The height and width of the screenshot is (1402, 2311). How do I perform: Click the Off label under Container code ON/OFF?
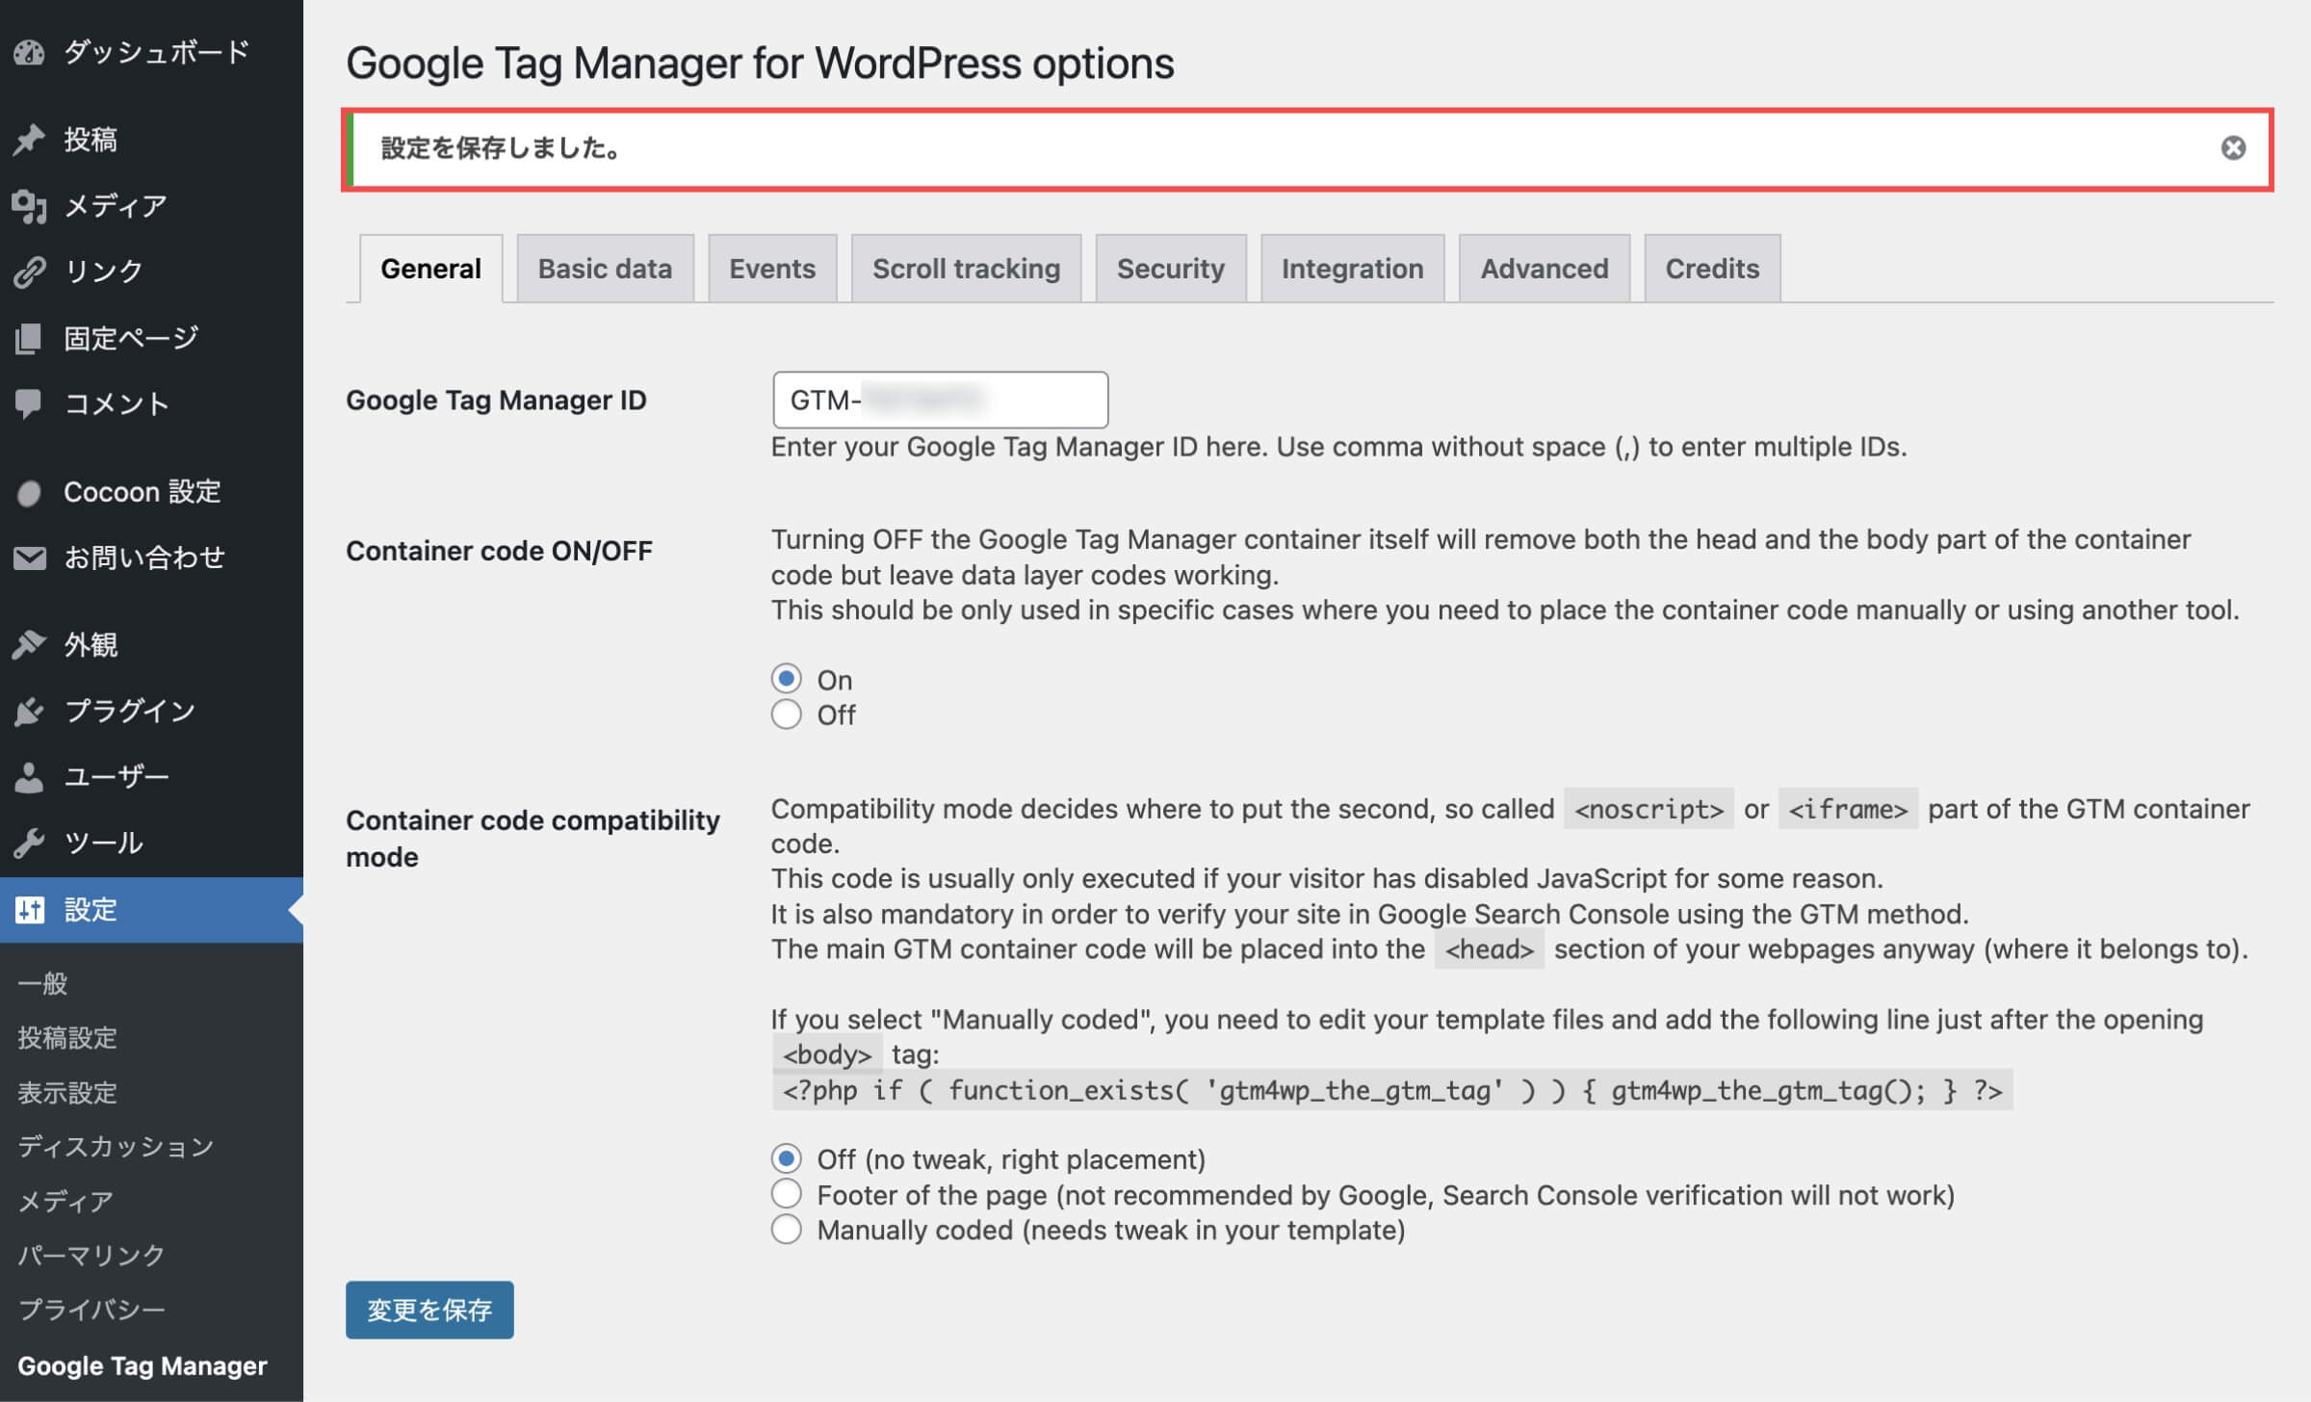click(836, 715)
